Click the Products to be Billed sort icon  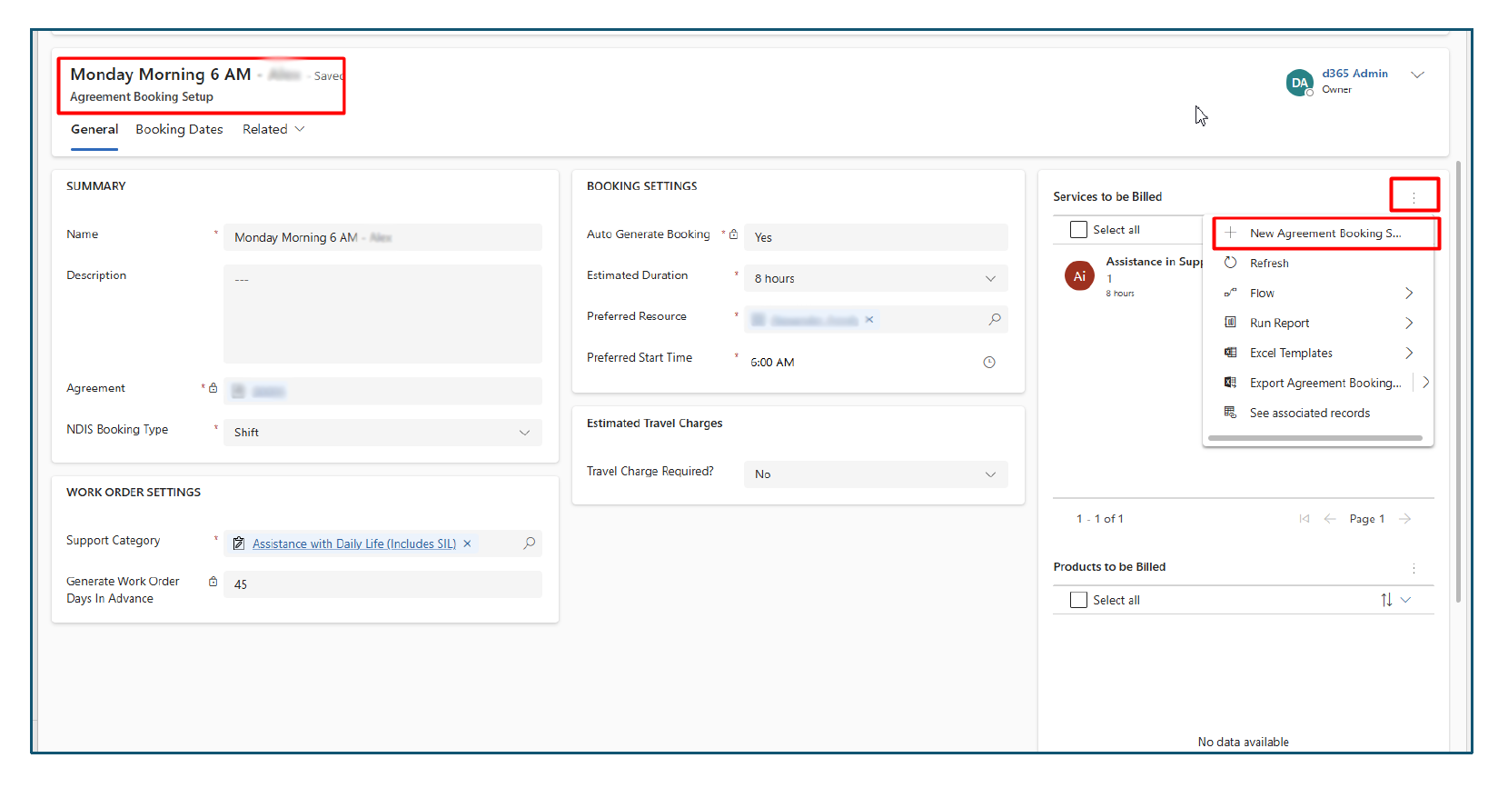click(1386, 600)
